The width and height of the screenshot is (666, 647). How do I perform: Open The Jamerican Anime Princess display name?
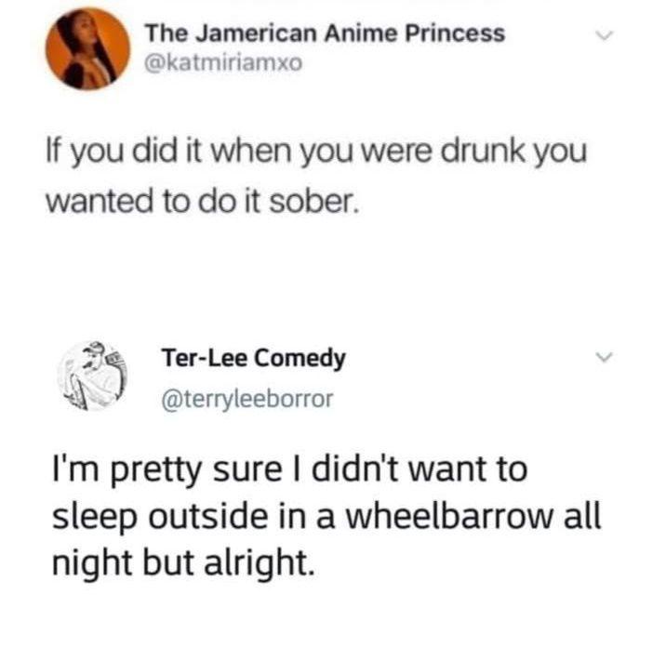(325, 33)
